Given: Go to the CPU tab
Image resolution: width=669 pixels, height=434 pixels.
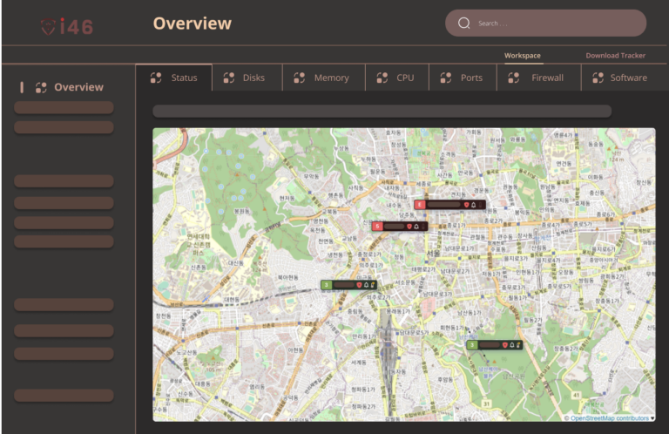Looking at the screenshot, I should pos(397,78).
